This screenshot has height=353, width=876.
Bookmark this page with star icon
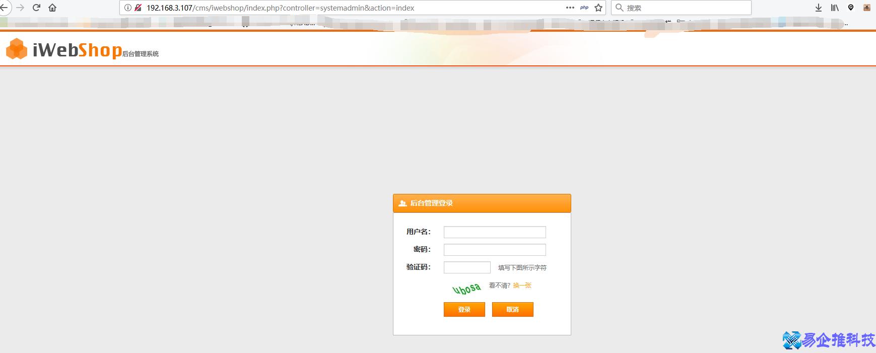(598, 8)
